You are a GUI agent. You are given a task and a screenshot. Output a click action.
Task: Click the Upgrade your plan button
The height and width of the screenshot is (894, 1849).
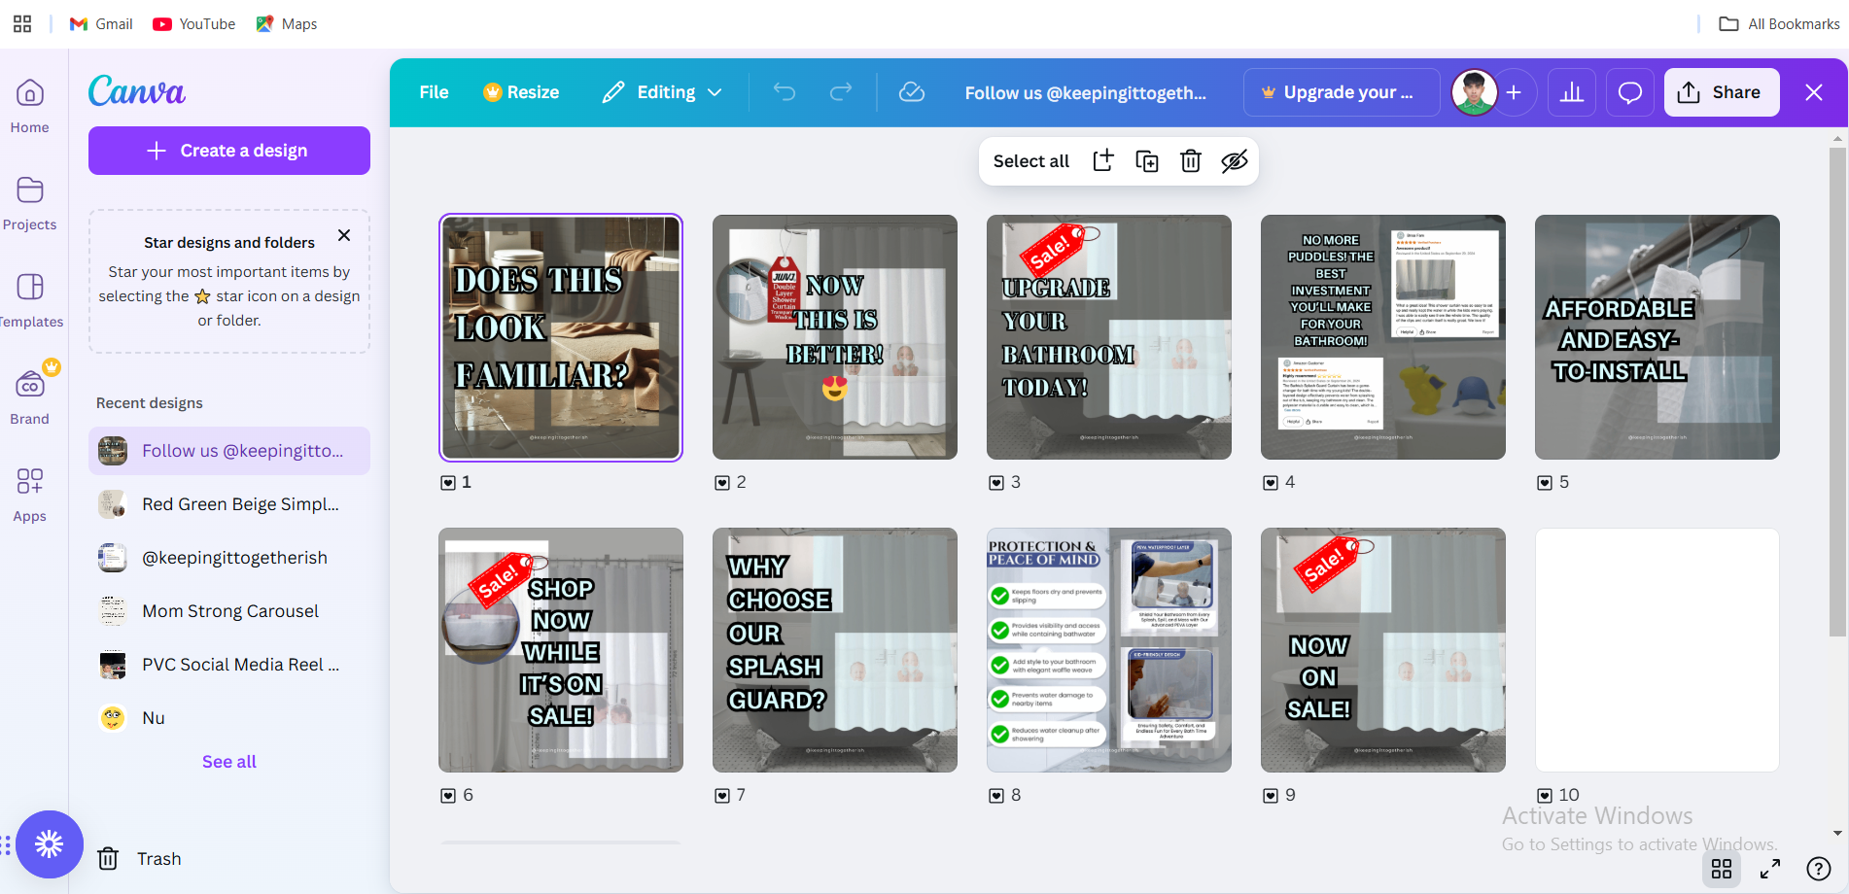[x=1342, y=92]
